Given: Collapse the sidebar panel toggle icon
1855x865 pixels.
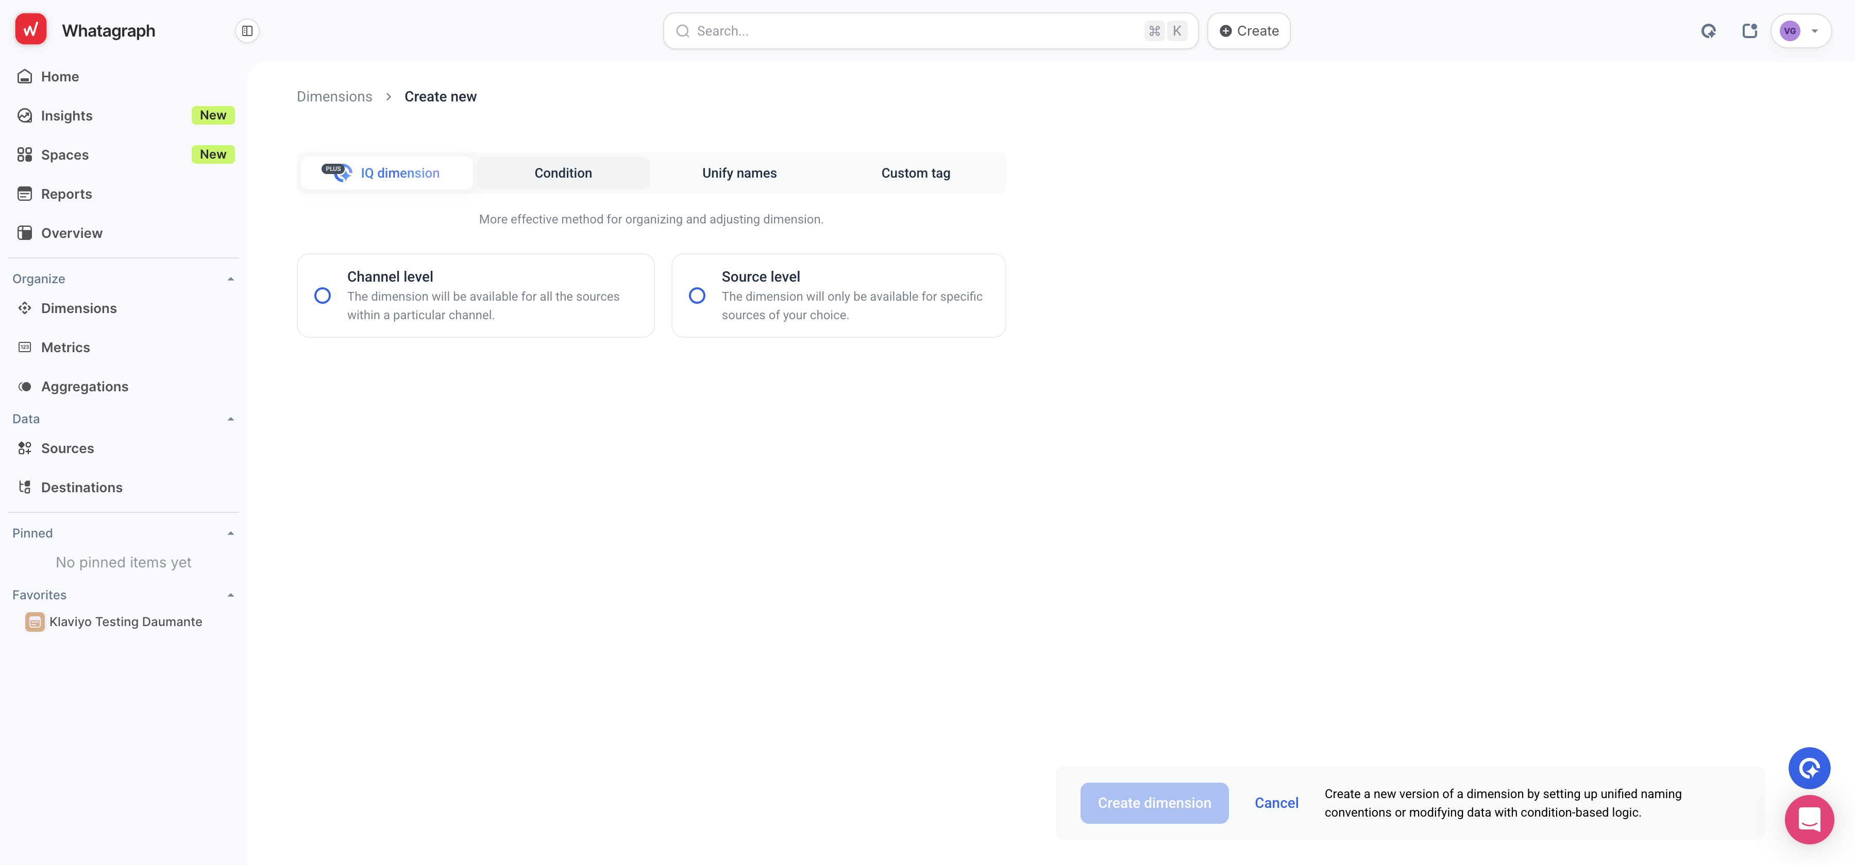Looking at the screenshot, I should (247, 31).
